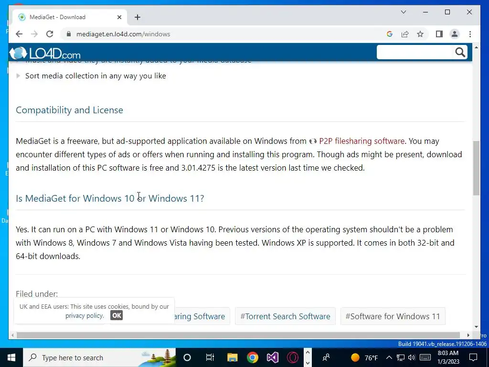This screenshot has width=489, height=367.
Task: Click 'Sort media collection in any way you like'
Action: [x=96, y=76]
